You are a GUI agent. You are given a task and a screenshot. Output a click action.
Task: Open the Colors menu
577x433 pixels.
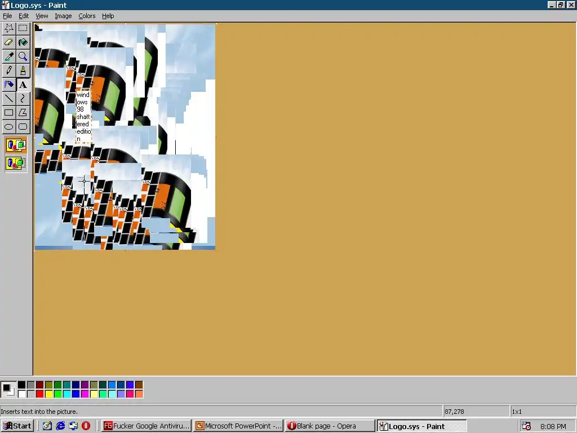click(x=87, y=16)
